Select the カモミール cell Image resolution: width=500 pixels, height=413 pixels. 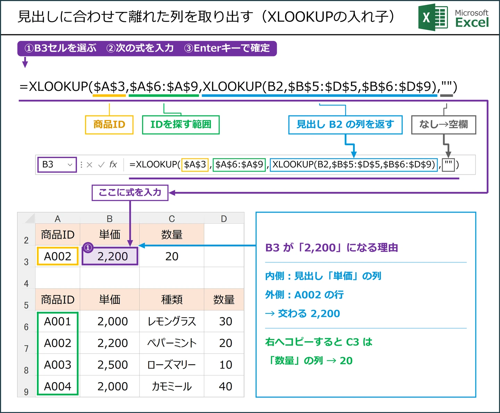click(x=172, y=386)
